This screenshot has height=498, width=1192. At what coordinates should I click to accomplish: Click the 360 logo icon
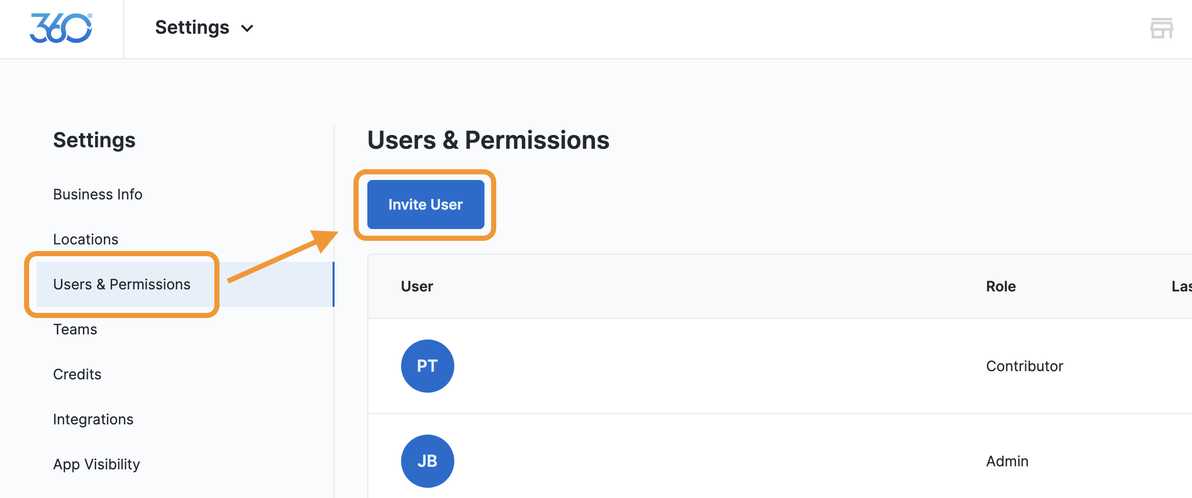coord(61,28)
